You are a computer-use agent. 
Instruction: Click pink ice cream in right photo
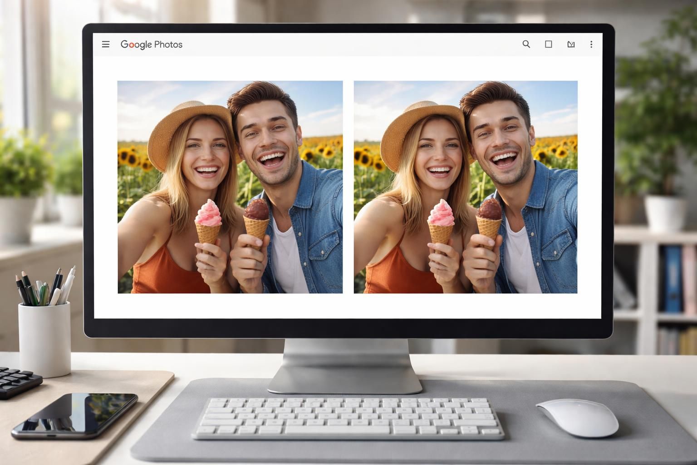pyautogui.click(x=441, y=213)
